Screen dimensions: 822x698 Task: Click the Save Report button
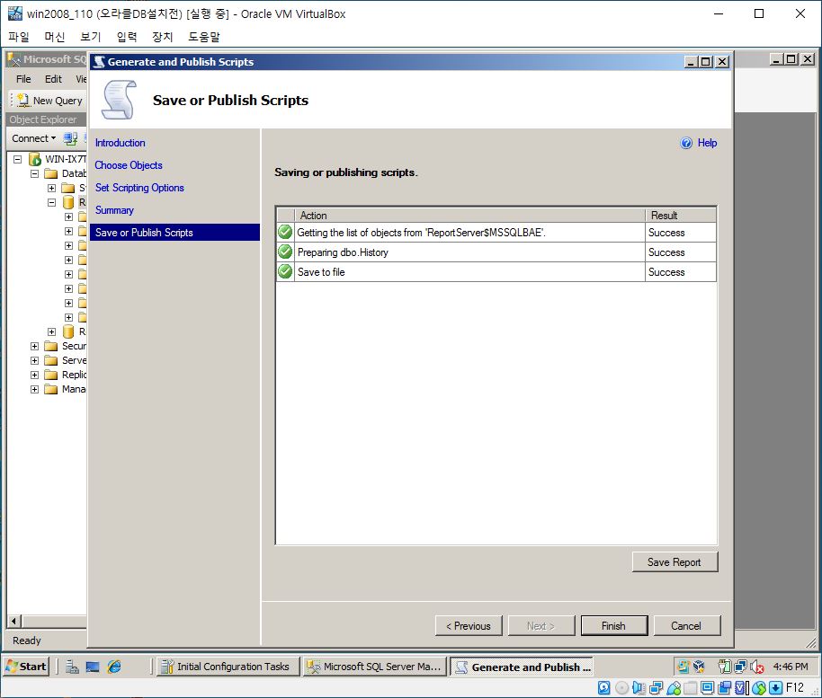[x=675, y=561]
